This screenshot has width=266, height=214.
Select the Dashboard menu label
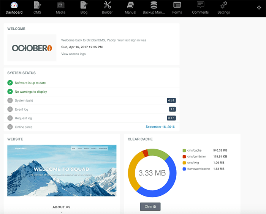click(x=14, y=13)
